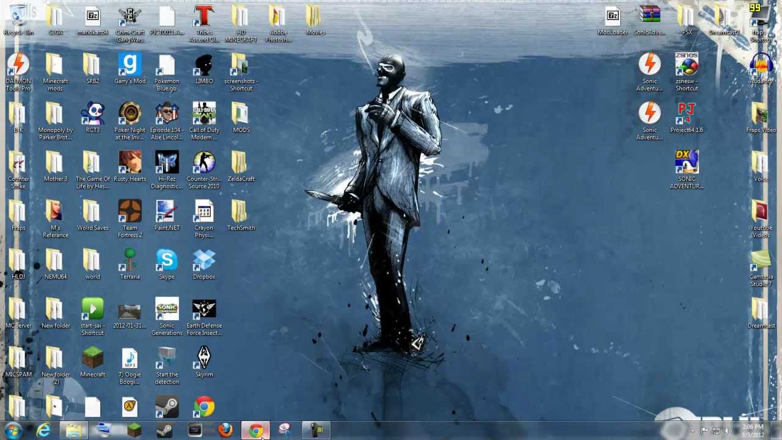782x440 pixels.
Task: Select the HD MINECRAFT folder
Action: pos(241,24)
